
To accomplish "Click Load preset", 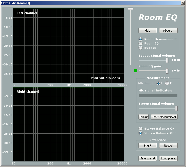I will [x=168, y=158].
